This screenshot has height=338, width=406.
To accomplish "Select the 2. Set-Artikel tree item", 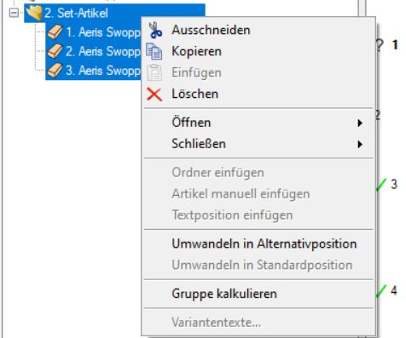I will (76, 13).
